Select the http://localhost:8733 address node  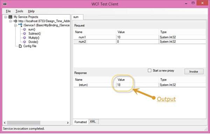click(44, 21)
